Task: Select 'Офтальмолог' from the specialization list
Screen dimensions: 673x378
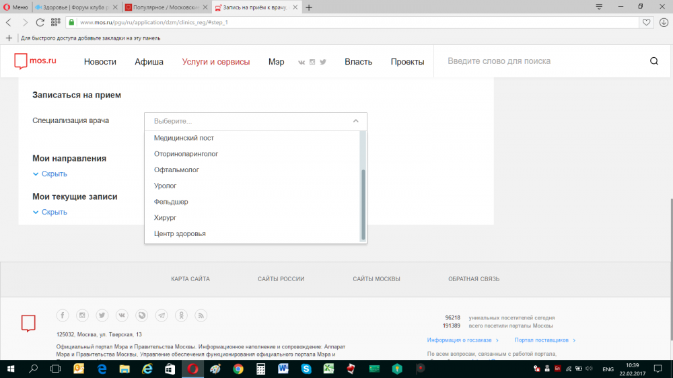Action: pyautogui.click(x=176, y=170)
